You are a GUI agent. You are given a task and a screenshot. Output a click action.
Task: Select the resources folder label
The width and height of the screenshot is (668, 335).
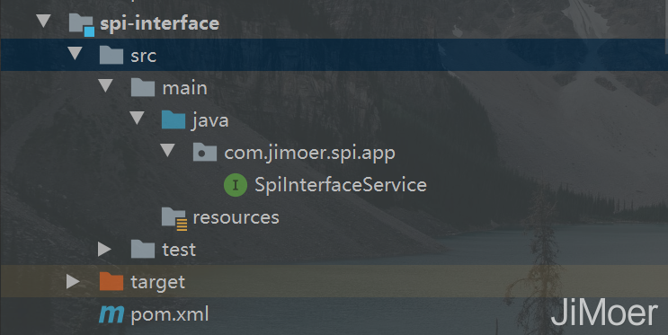(x=236, y=217)
